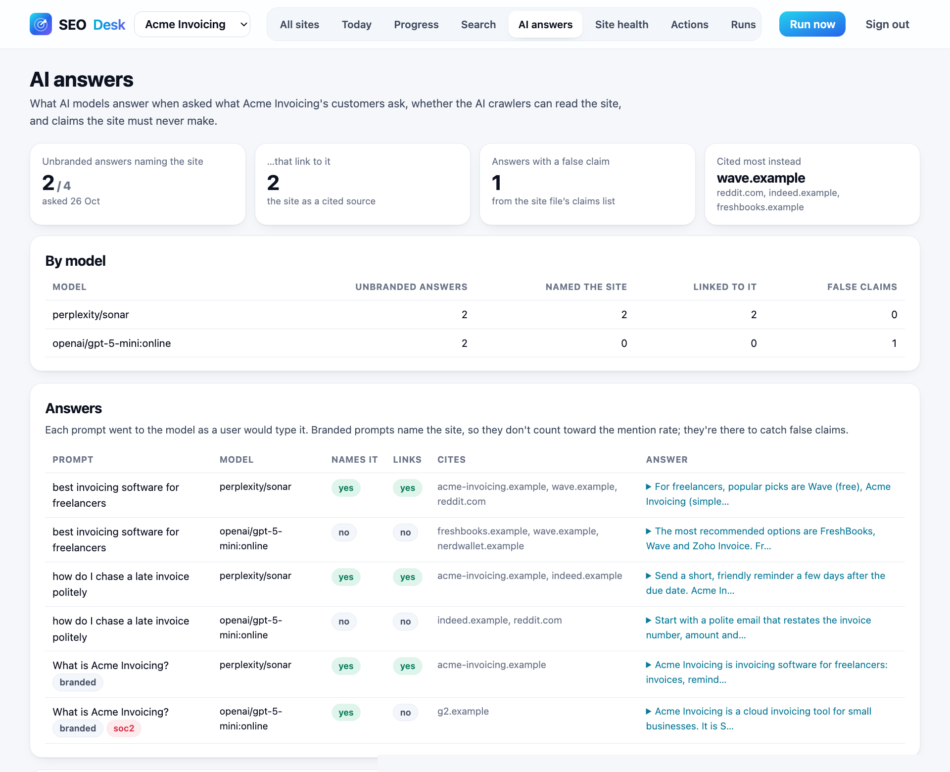Go to the All sites tab
The image size is (950, 772).
[299, 24]
